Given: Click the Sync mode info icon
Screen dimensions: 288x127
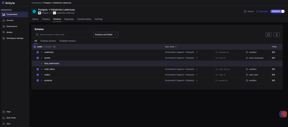Looking at the screenshot, I should click(x=176, y=47).
